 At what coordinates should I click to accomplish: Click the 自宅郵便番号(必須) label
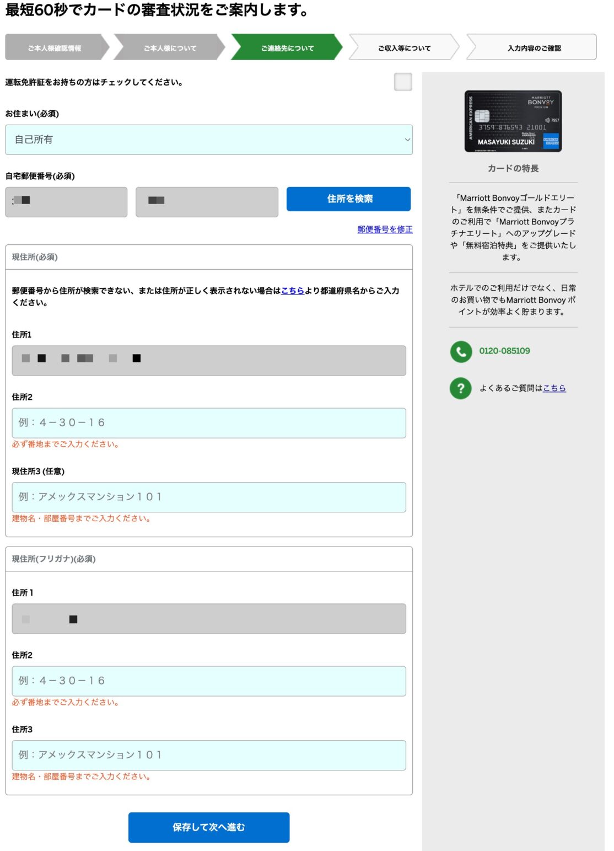[40, 176]
